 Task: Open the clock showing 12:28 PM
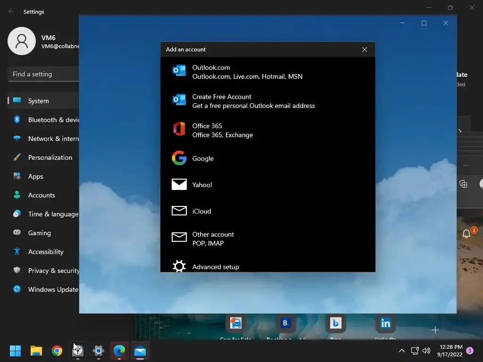pyautogui.click(x=450, y=351)
